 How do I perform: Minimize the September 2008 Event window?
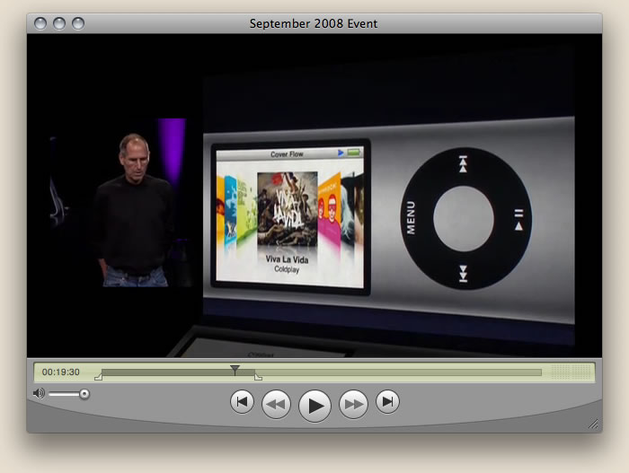pyautogui.click(x=59, y=23)
